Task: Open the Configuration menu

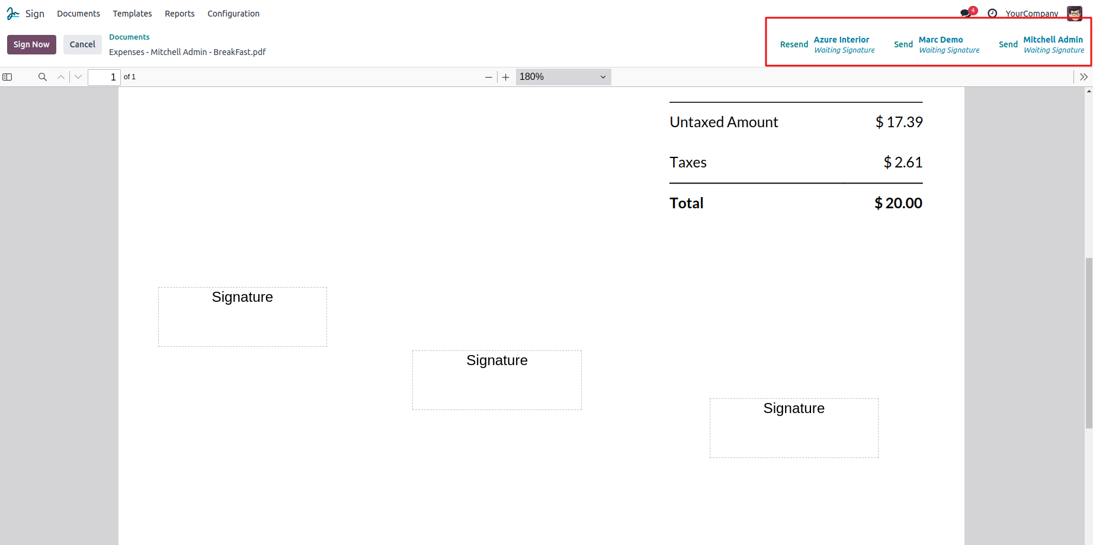Action: [233, 14]
